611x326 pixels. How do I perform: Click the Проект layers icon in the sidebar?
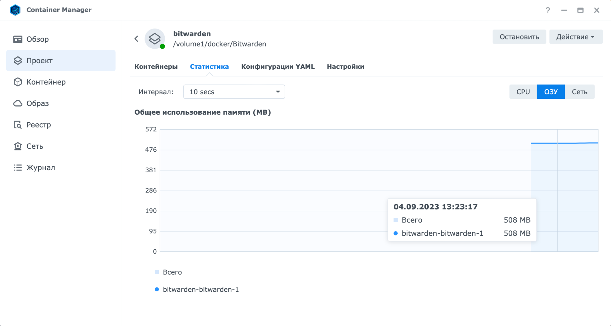[18, 61]
